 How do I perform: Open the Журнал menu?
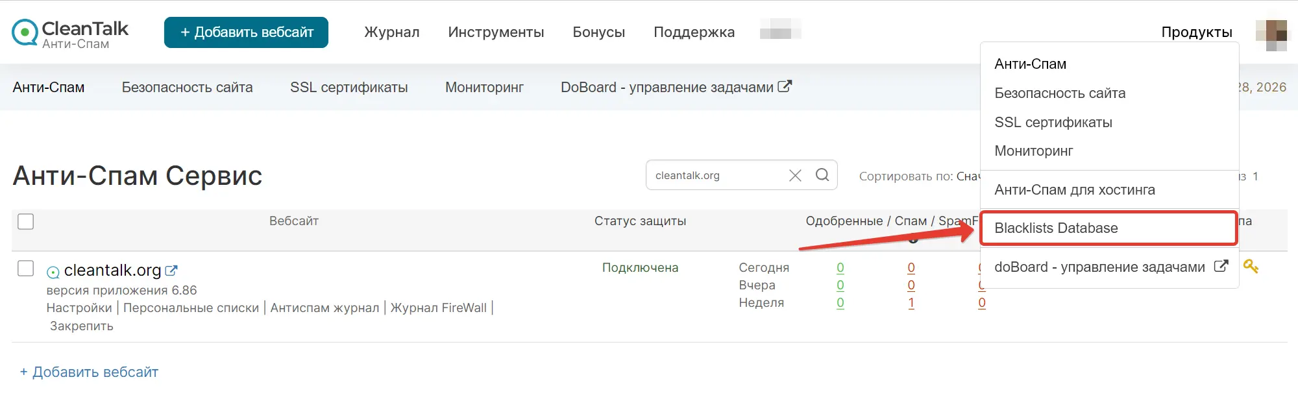392,32
